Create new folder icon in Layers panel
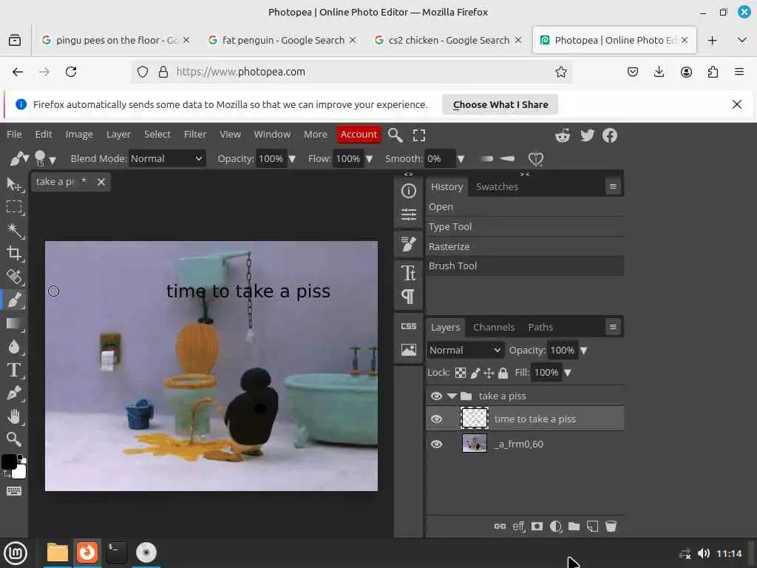The width and height of the screenshot is (757, 568). click(574, 526)
